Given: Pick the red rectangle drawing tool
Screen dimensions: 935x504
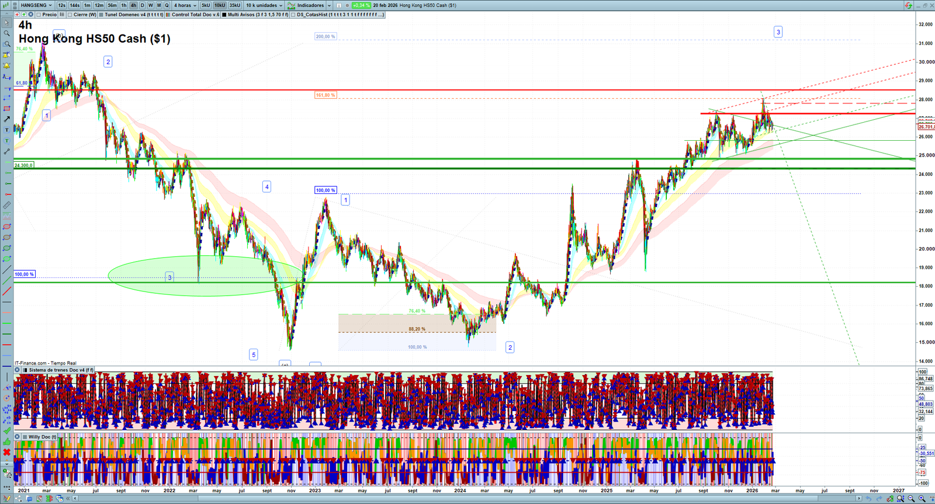Looking at the screenshot, I should [x=6, y=109].
